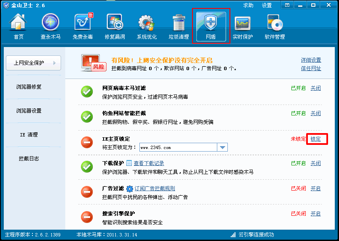This screenshot has height=241, width=339.
Task: Open 详细设置 link
Action: [311, 60]
